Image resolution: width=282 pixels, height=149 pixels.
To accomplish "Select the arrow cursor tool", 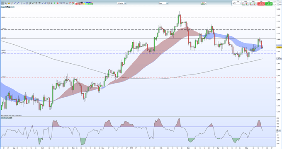I will [x=2, y=3].
